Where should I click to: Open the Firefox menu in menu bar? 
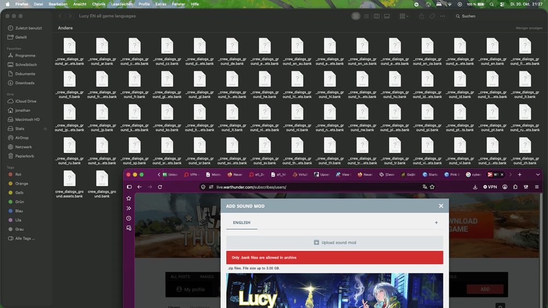(x=22, y=4)
